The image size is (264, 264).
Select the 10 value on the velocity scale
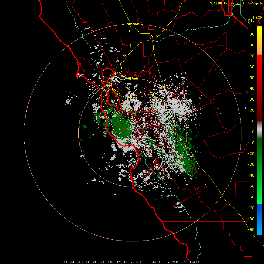[252, 121]
